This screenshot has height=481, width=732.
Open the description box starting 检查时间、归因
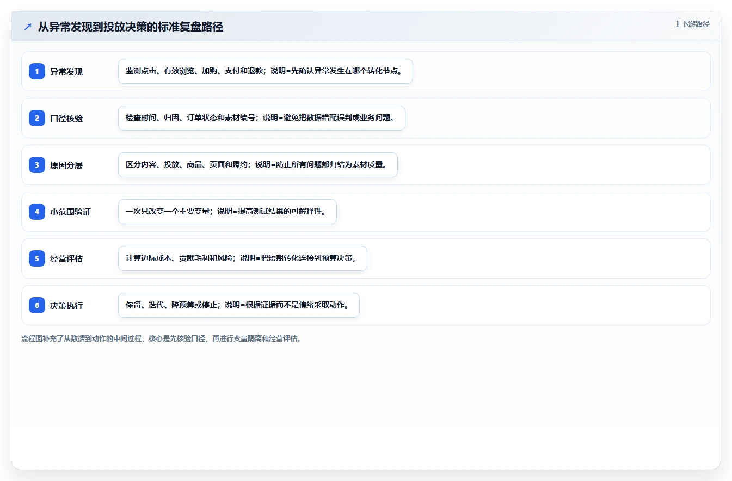(x=262, y=118)
